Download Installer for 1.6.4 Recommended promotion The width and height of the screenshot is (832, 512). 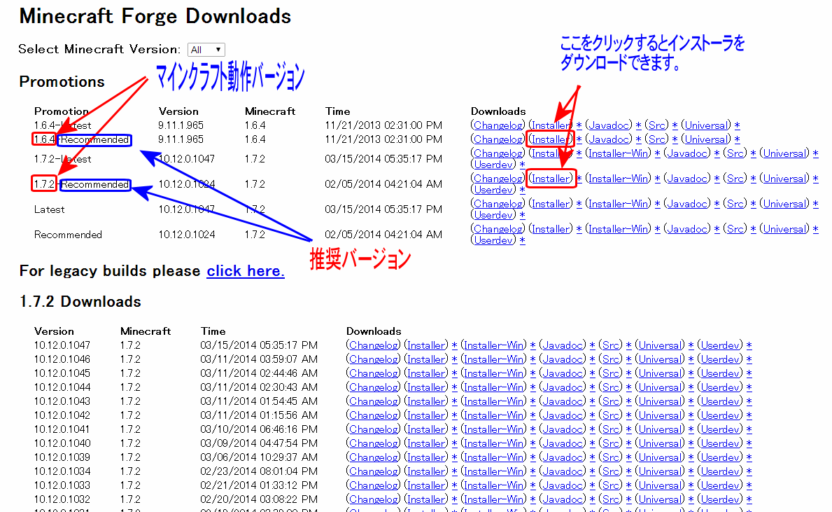(551, 139)
